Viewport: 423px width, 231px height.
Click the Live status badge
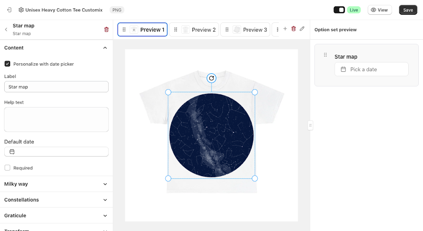354,10
